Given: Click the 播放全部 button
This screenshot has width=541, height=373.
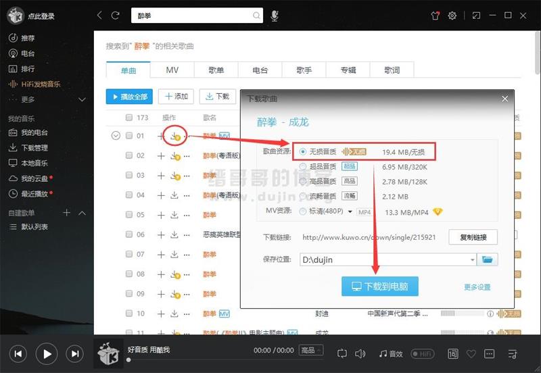Looking at the screenshot, I should coord(129,97).
